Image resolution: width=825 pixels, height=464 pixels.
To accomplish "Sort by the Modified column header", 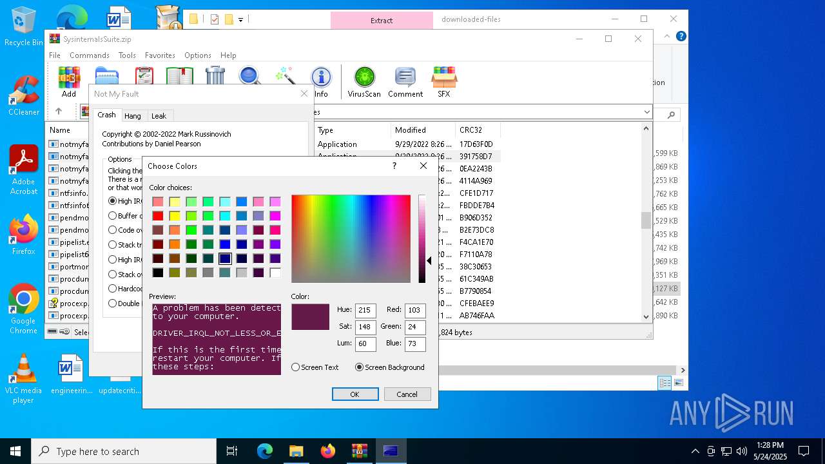I will 423,130.
